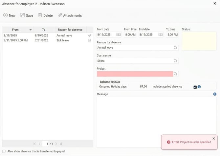The image size is (220, 156).
Task: Click the Attachments button label
Action: (x=72, y=15)
